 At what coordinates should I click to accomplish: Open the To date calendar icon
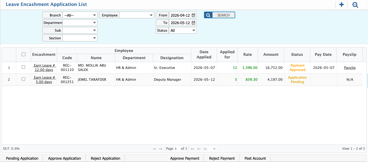(x=193, y=23)
